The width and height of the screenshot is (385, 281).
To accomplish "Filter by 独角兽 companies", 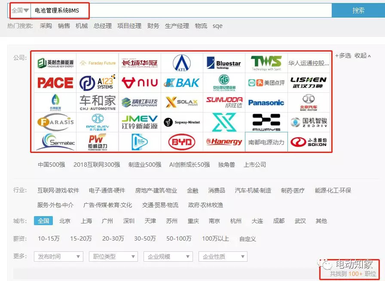I will click(226, 165).
